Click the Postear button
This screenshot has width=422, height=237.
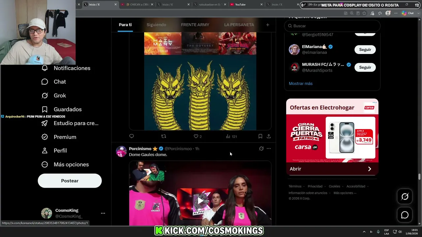pos(70,181)
